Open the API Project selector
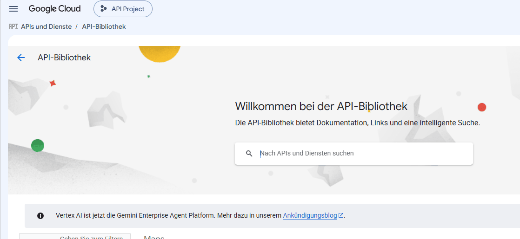The height and width of the screenshot is (239, 520). (x=123, y=9)
